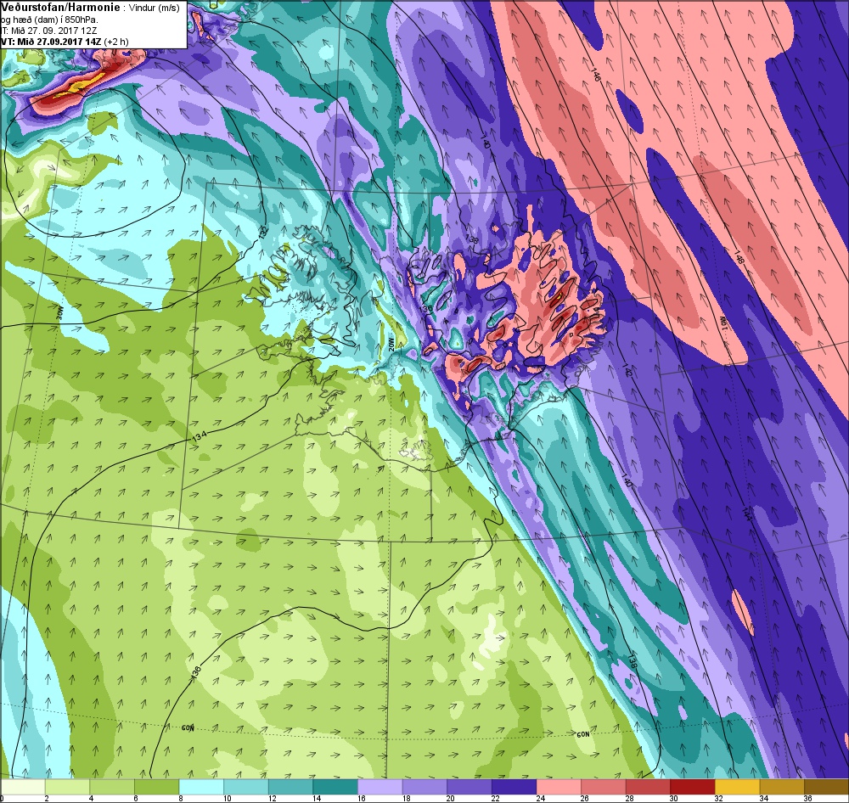Pick the brown swatch above 36 m/s

click(x=826, y=786)
